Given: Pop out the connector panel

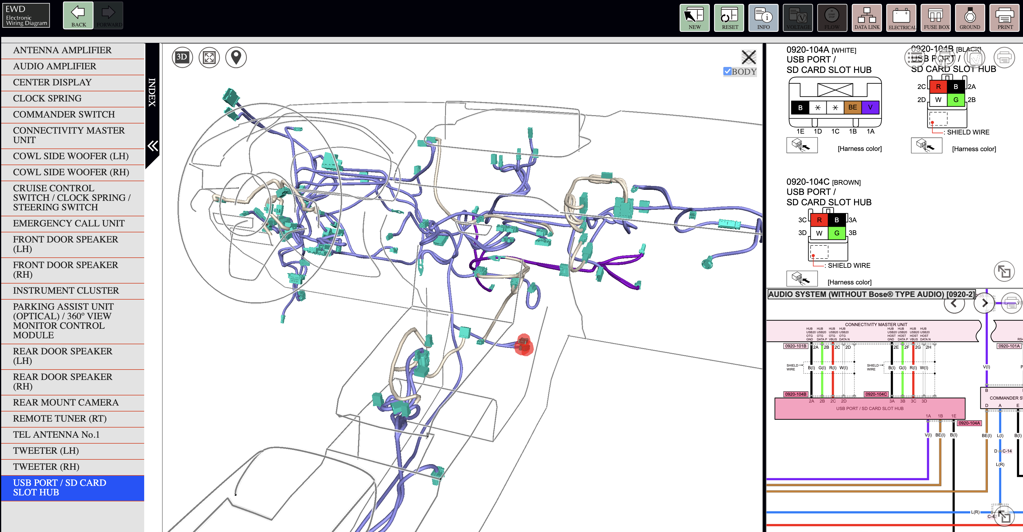Looking at the screenshot, I should [x=1004, y=272].
